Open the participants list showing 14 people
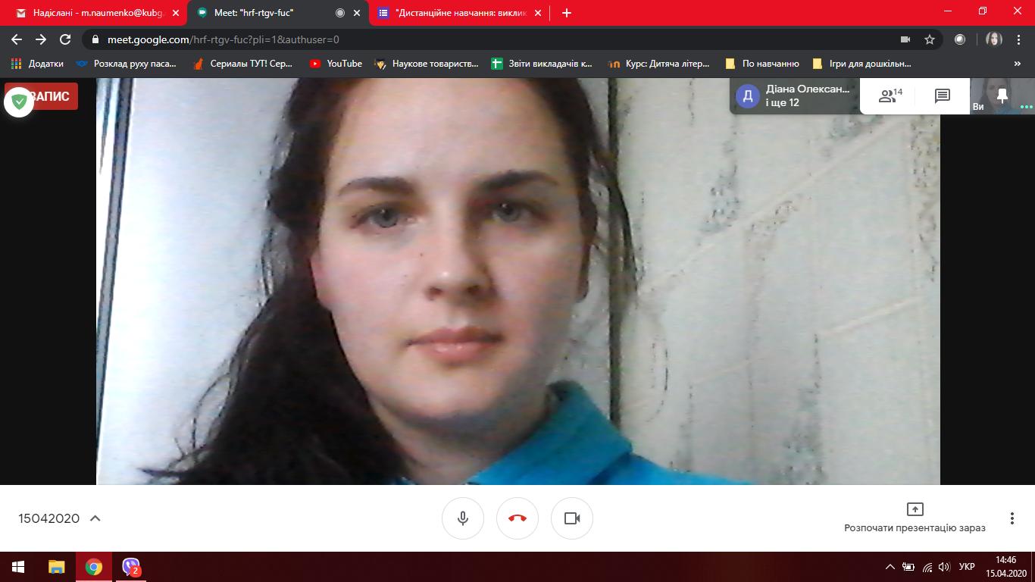1035x582 pixels. coord(890,96)
